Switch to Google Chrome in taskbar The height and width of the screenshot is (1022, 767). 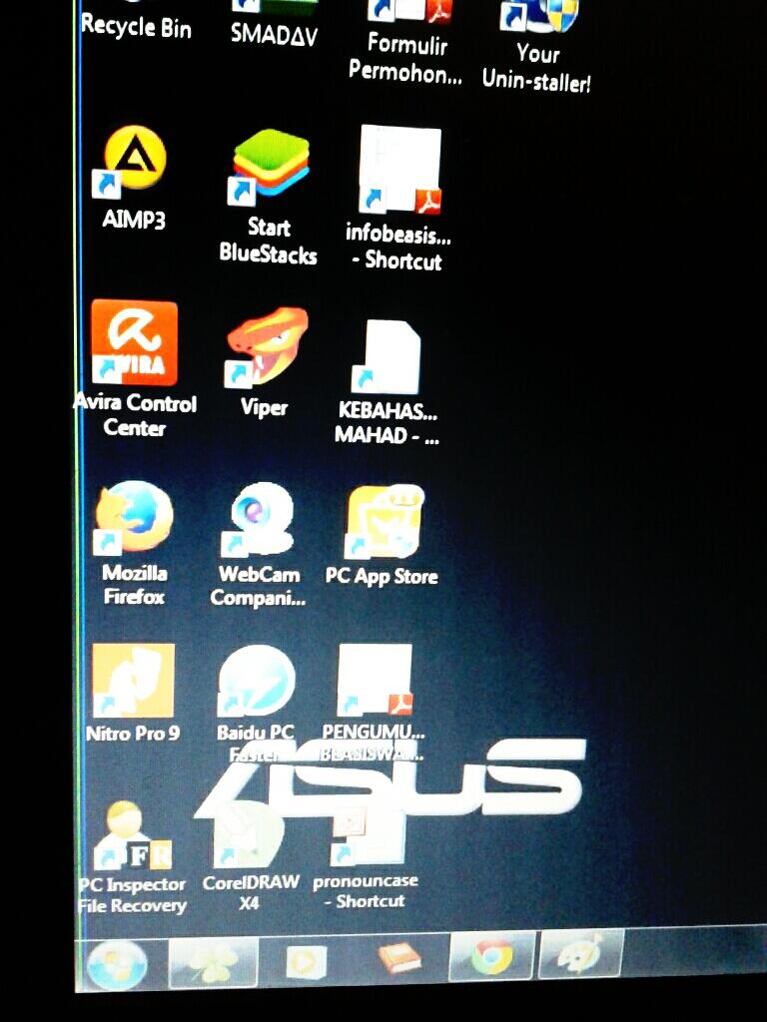click(493, 956)
